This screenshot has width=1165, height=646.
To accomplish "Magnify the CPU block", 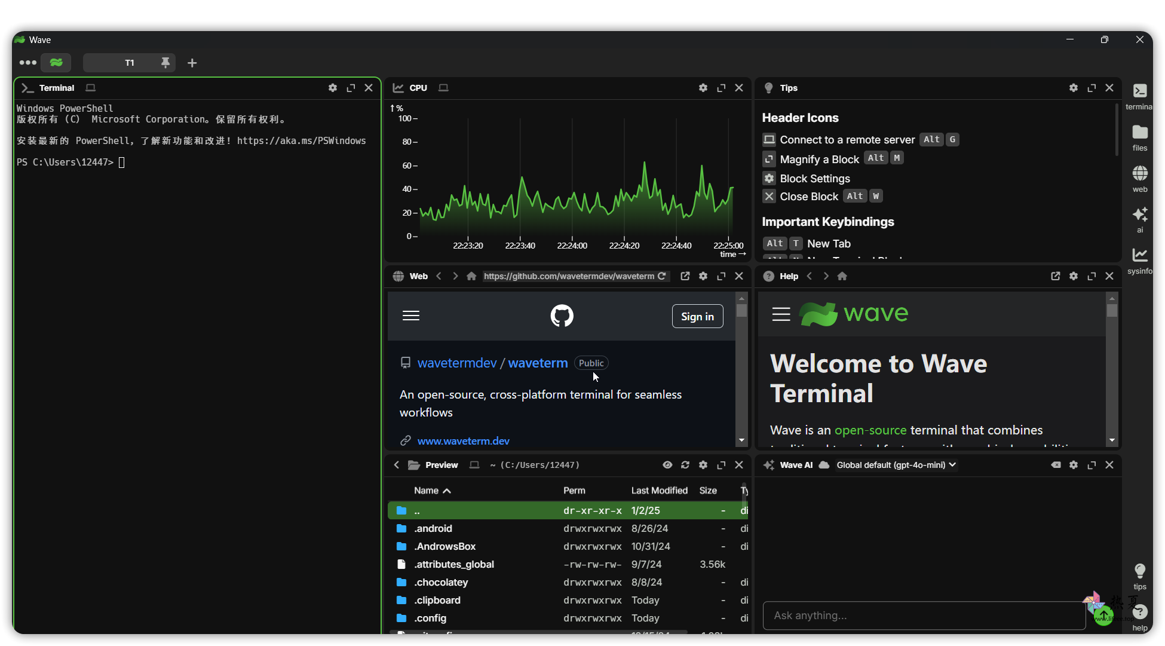I will click(721, 88).
